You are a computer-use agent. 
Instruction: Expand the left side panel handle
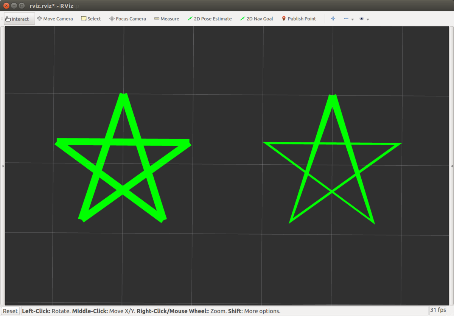(x=3, y=166)
